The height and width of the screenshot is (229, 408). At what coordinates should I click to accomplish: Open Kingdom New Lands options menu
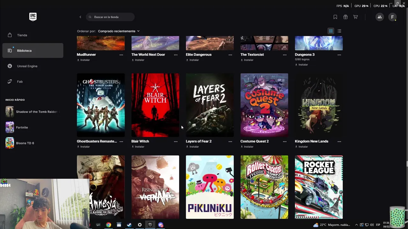click(x=339, y=142)
